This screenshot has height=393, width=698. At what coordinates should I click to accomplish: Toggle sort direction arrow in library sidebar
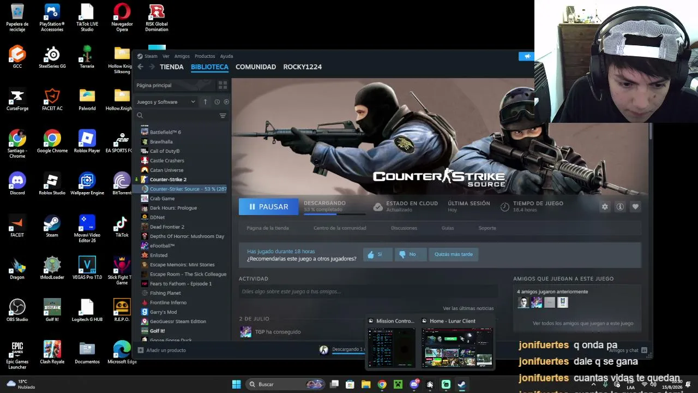pos(205,102)
